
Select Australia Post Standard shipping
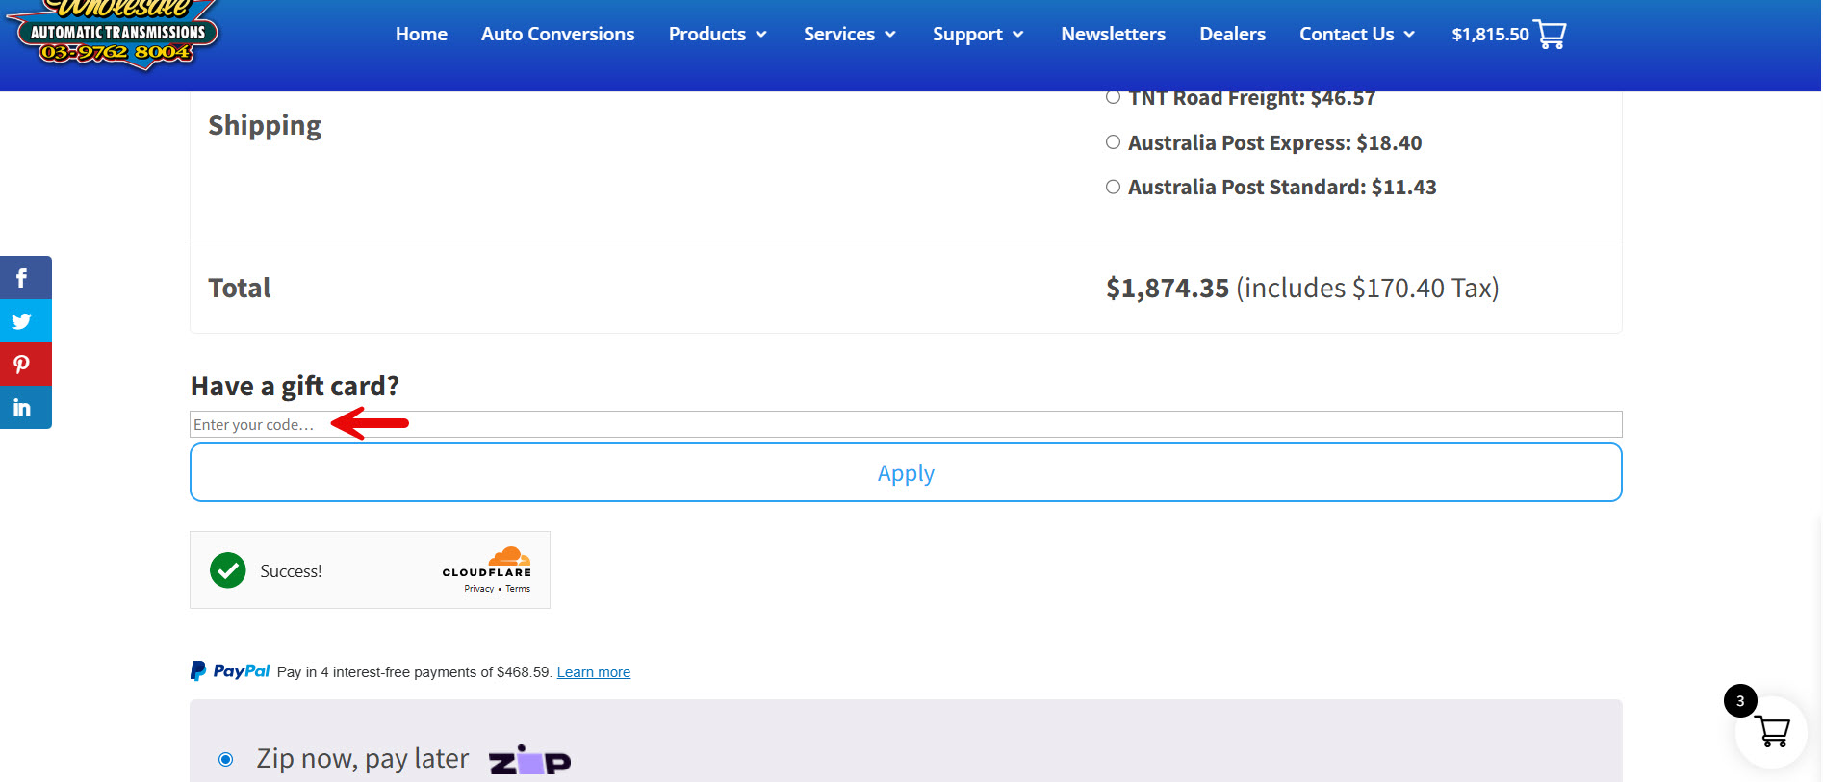click(x=1113, y=187)
